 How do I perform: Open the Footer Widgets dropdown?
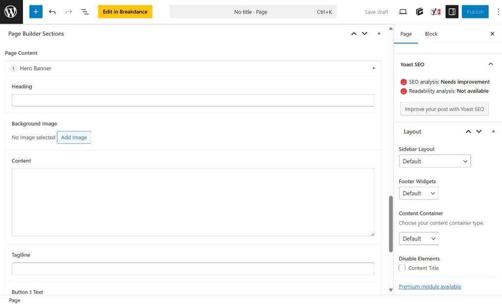(418, 193)
